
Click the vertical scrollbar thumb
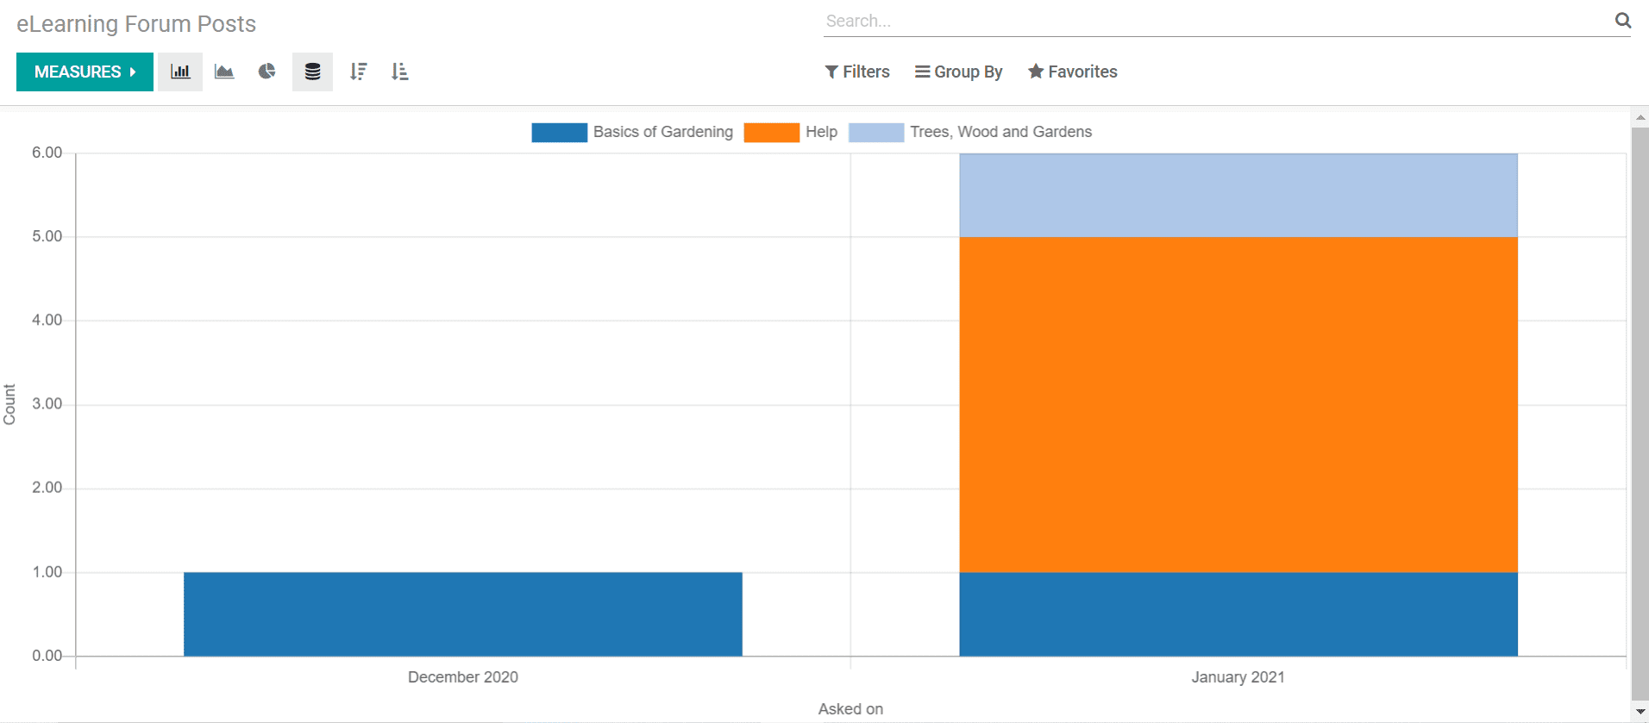tap(1640, 414)
